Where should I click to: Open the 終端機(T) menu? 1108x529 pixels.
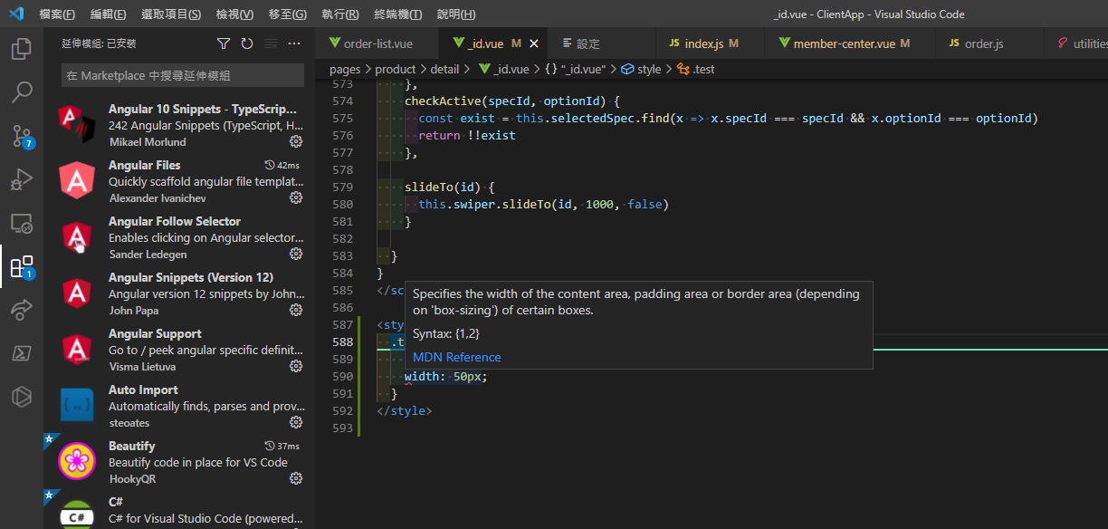point(397,14)
